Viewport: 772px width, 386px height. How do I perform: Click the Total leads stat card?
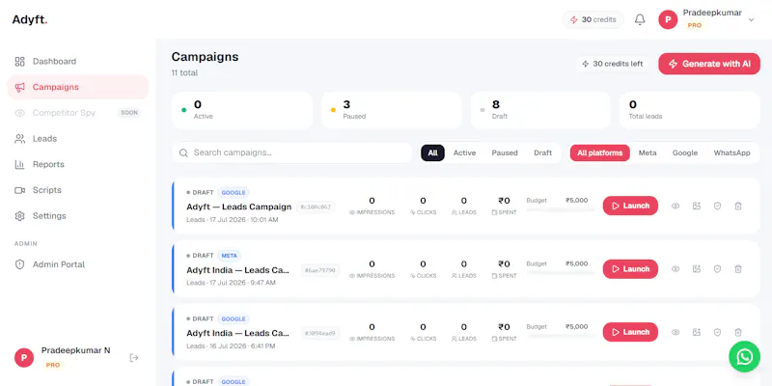689,110
